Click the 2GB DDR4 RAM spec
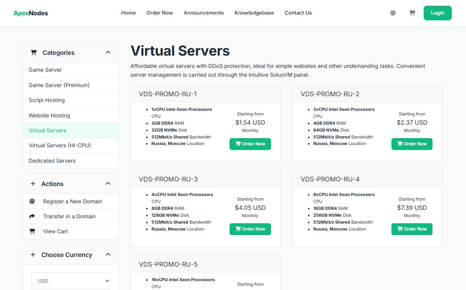Screen dimensions: 466x290 (168, 123)
